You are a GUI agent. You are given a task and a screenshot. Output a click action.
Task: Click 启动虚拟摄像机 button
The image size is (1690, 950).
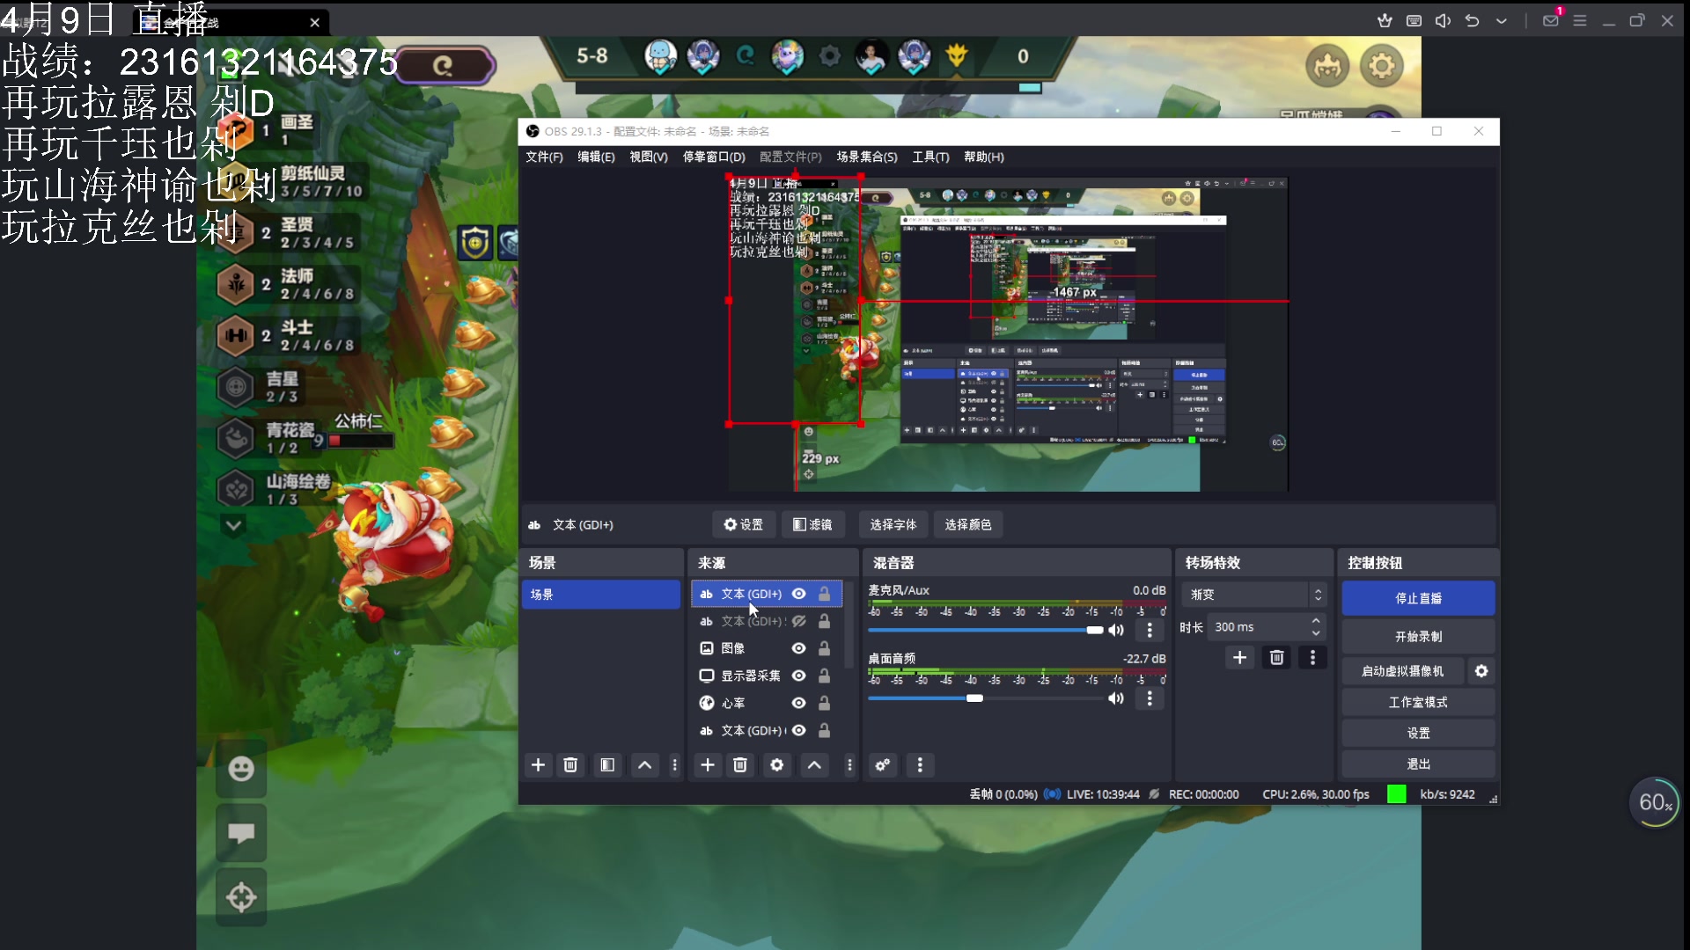(1402, 671)
